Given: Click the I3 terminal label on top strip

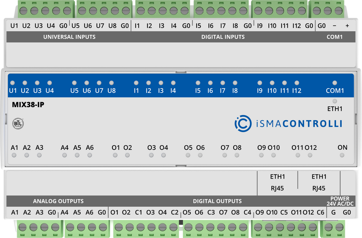Looking at the screenshot, I should click(x=162, y=26).
